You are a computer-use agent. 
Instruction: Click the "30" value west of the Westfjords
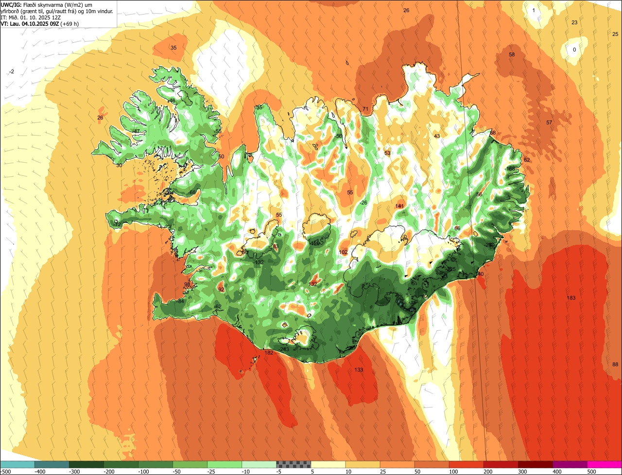point(119,165)
